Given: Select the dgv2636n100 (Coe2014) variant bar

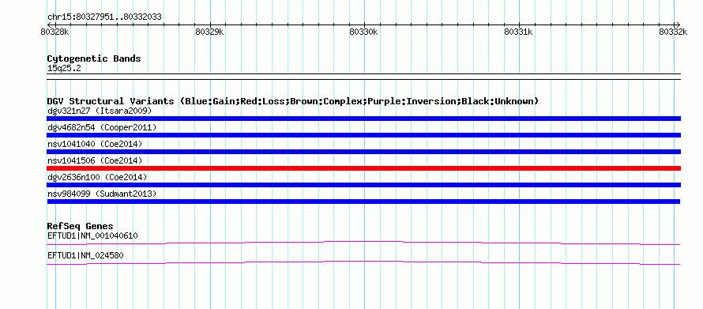Looking at the screenshot, I should click(363, 185).
